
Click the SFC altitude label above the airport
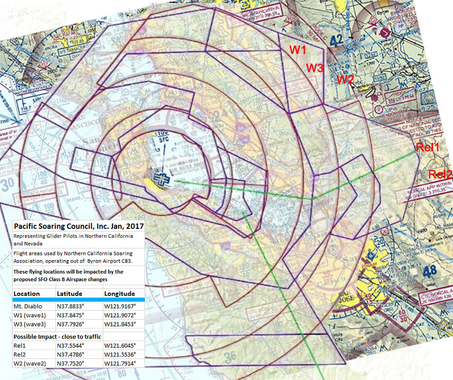point(164,140)
